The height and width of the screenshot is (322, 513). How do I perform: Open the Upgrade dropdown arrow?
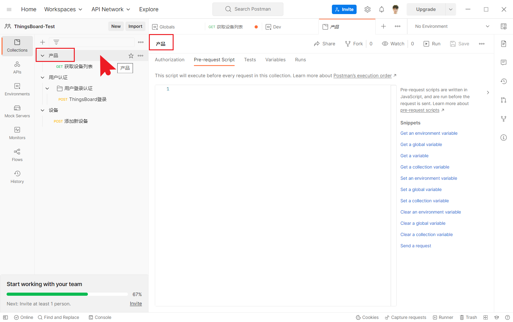pyautogui.click(x=451, y=9)
